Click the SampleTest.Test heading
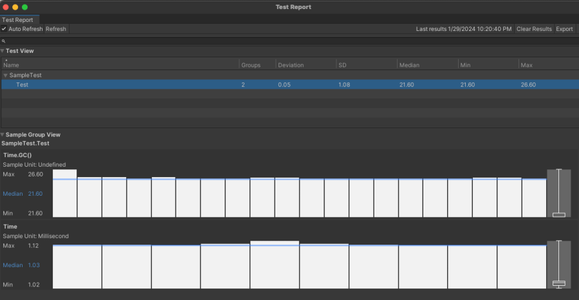 pos(26,144)
